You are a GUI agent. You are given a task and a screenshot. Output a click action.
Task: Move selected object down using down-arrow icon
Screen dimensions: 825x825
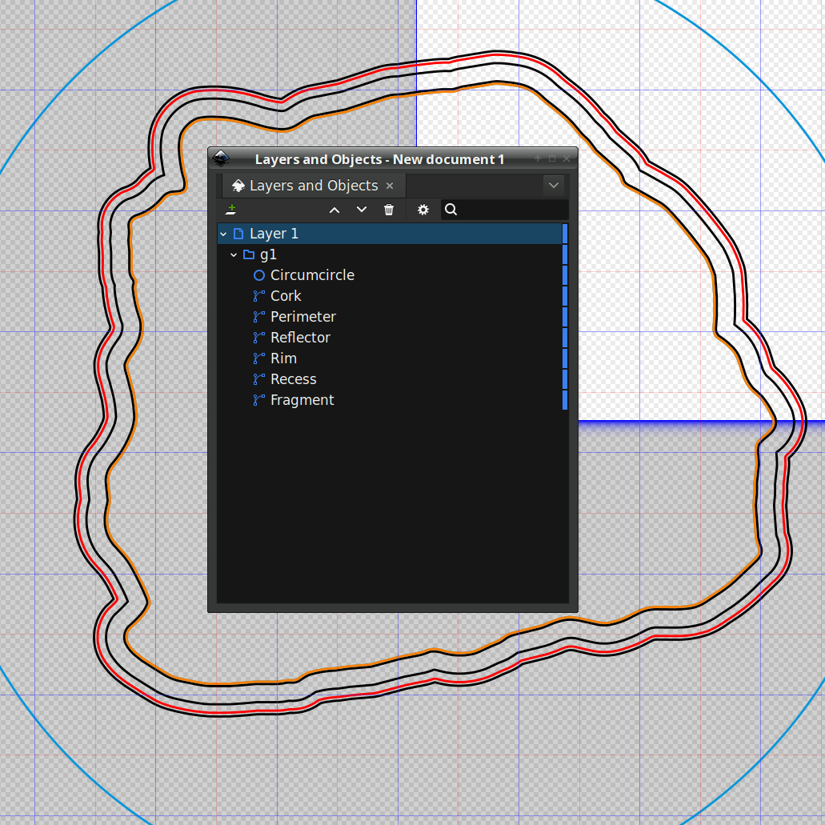[362, 210]
